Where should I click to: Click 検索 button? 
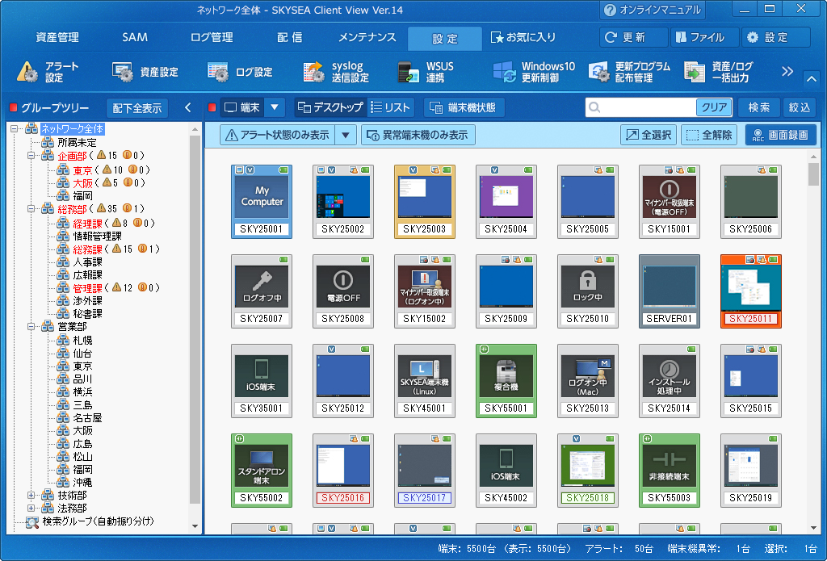[x=759, y=107]
